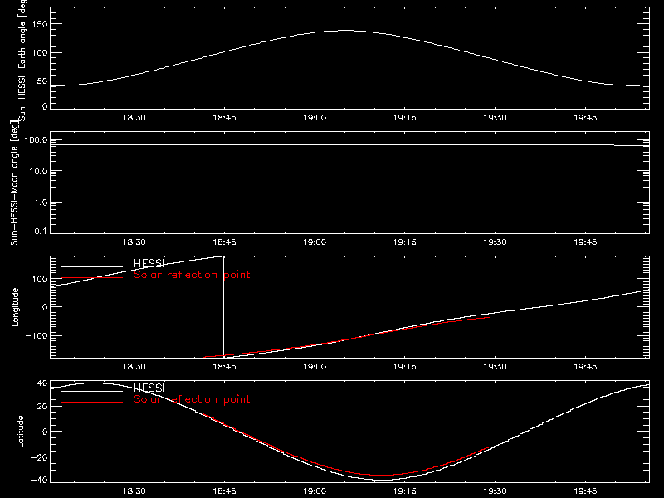Viewport: 664px width, 498px height.
Task: Click 19:45 time label under Earth angle plot
Action: pyautogui.click(x=585, y=117)
